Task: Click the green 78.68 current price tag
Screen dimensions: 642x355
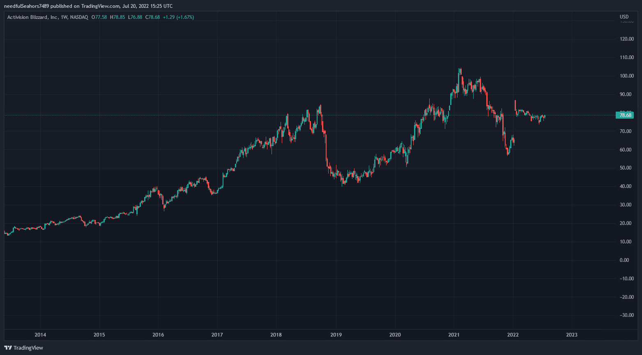Action: tap(625, 115)
